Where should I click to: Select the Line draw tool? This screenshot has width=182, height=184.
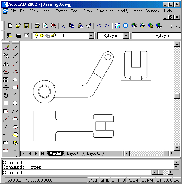[15, 48]
